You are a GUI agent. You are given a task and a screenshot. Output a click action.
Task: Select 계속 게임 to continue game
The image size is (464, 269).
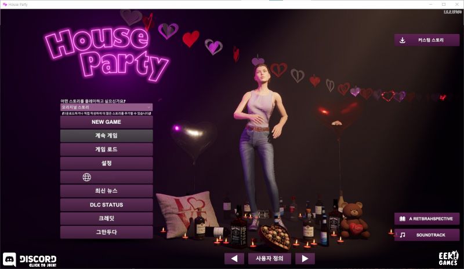pos(106,136)
